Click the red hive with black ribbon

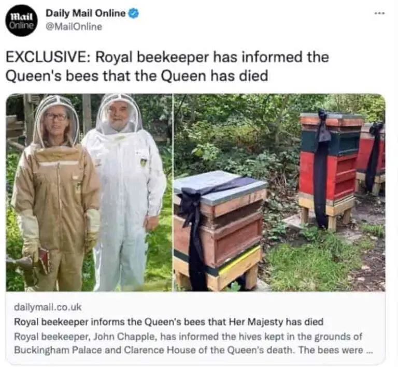point(329,170)
